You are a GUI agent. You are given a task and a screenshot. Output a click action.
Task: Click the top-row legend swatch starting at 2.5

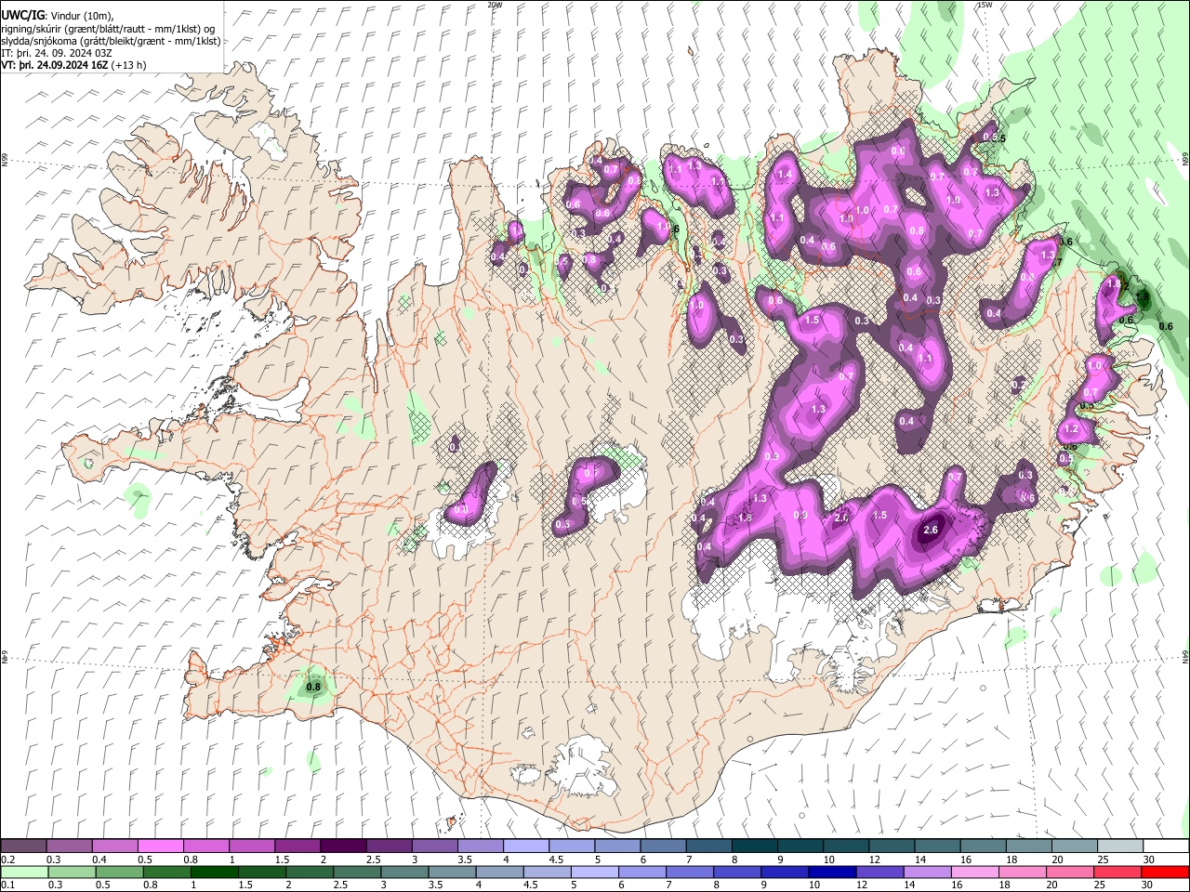tap(388, 846)
